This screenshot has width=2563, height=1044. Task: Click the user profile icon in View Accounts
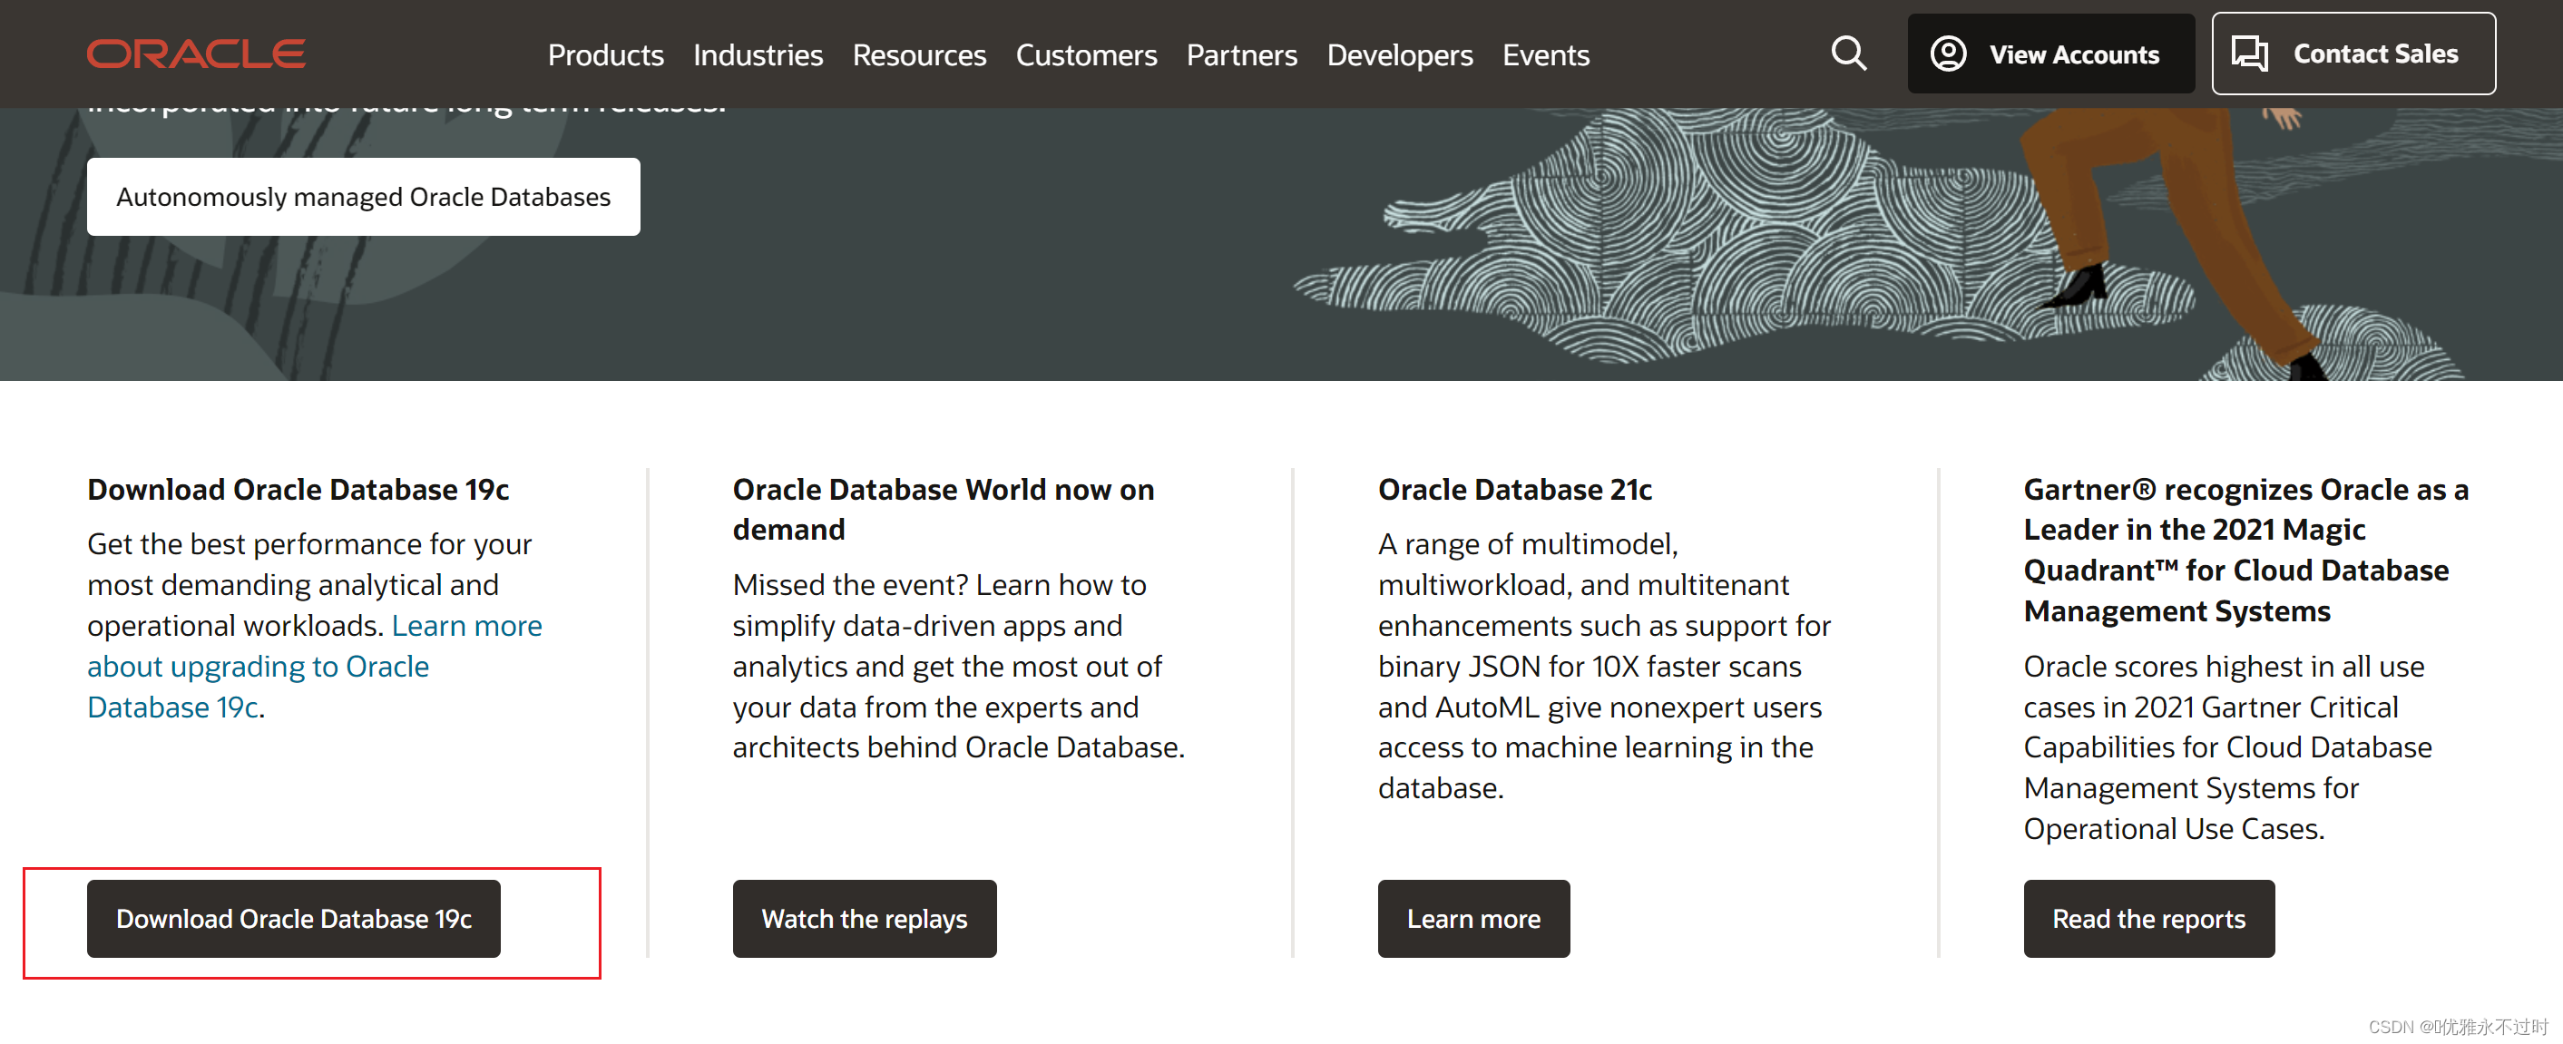(x=1947, y=54)
